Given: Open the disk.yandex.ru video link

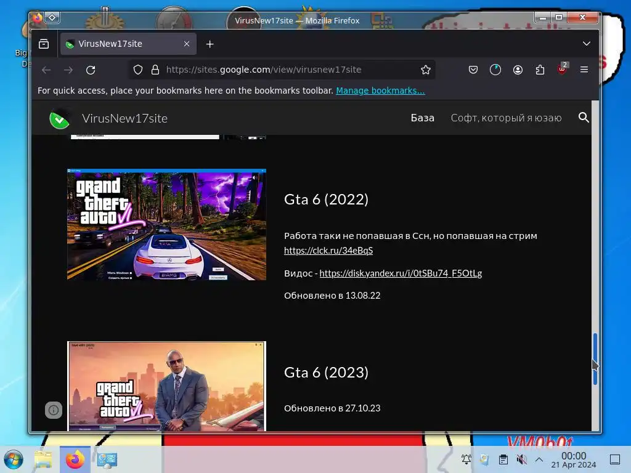Looking at the screenshot, I should pyautogui.click(x=401, y=273).
